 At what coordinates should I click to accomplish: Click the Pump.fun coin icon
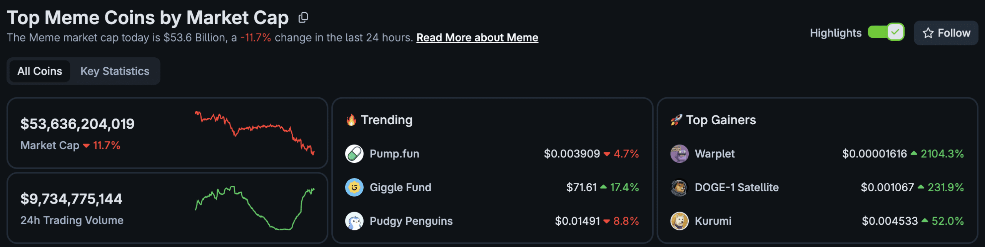[354, 154]
